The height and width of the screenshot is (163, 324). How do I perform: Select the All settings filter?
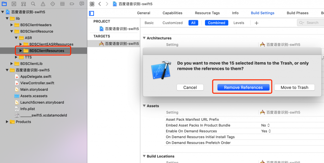click(193, 23)
